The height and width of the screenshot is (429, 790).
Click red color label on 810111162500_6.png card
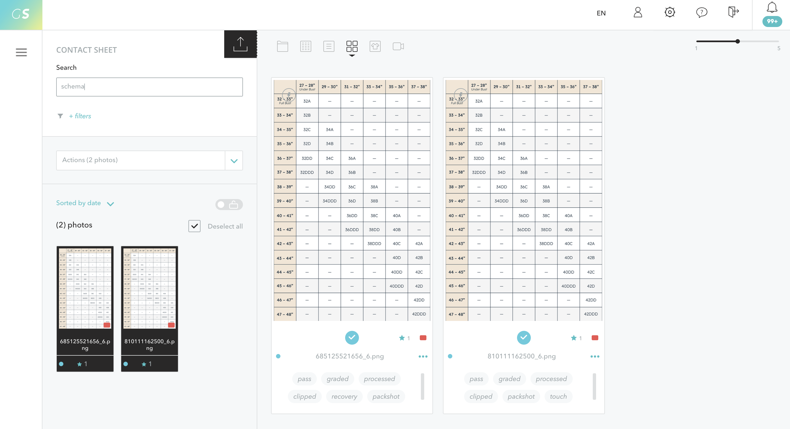(x=595, y=337)
